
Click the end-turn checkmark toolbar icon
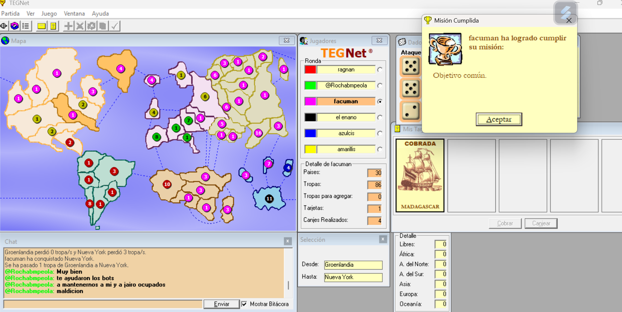[114, 26]
